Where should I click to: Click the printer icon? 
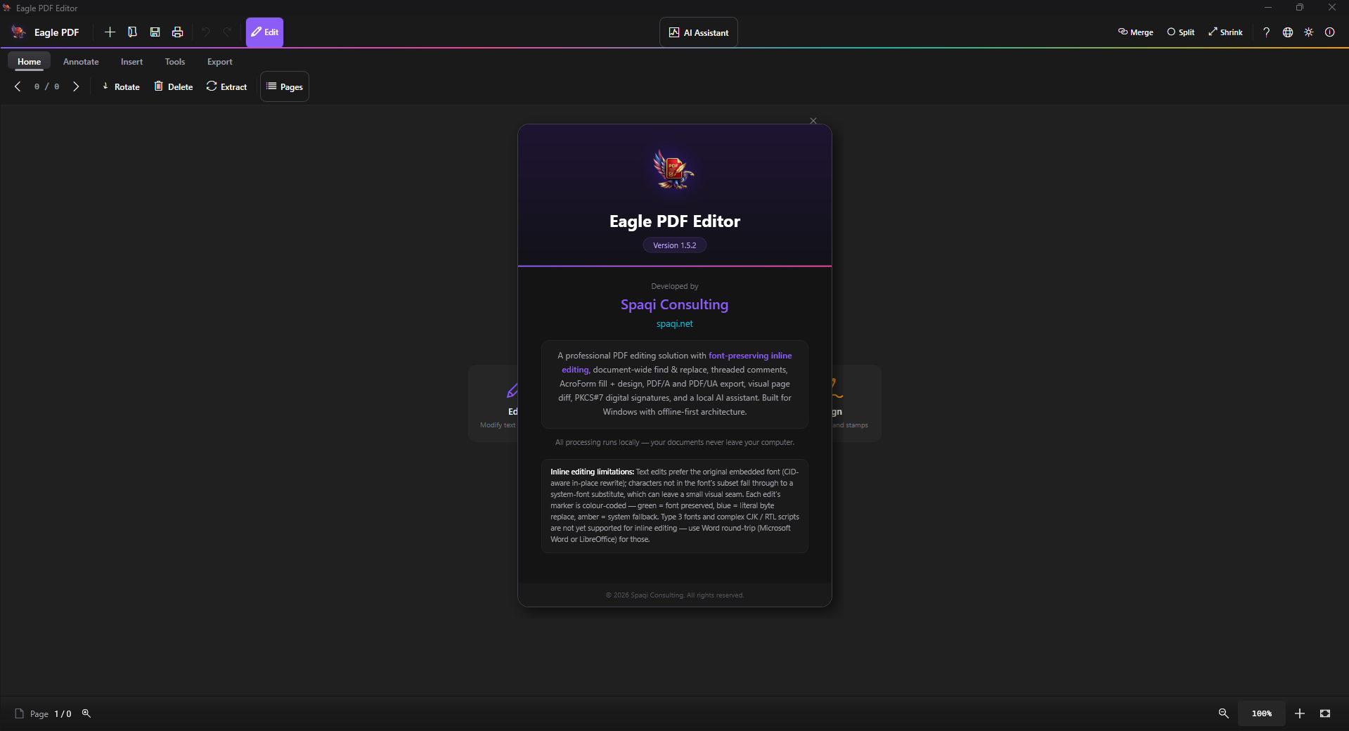point(178,32)
